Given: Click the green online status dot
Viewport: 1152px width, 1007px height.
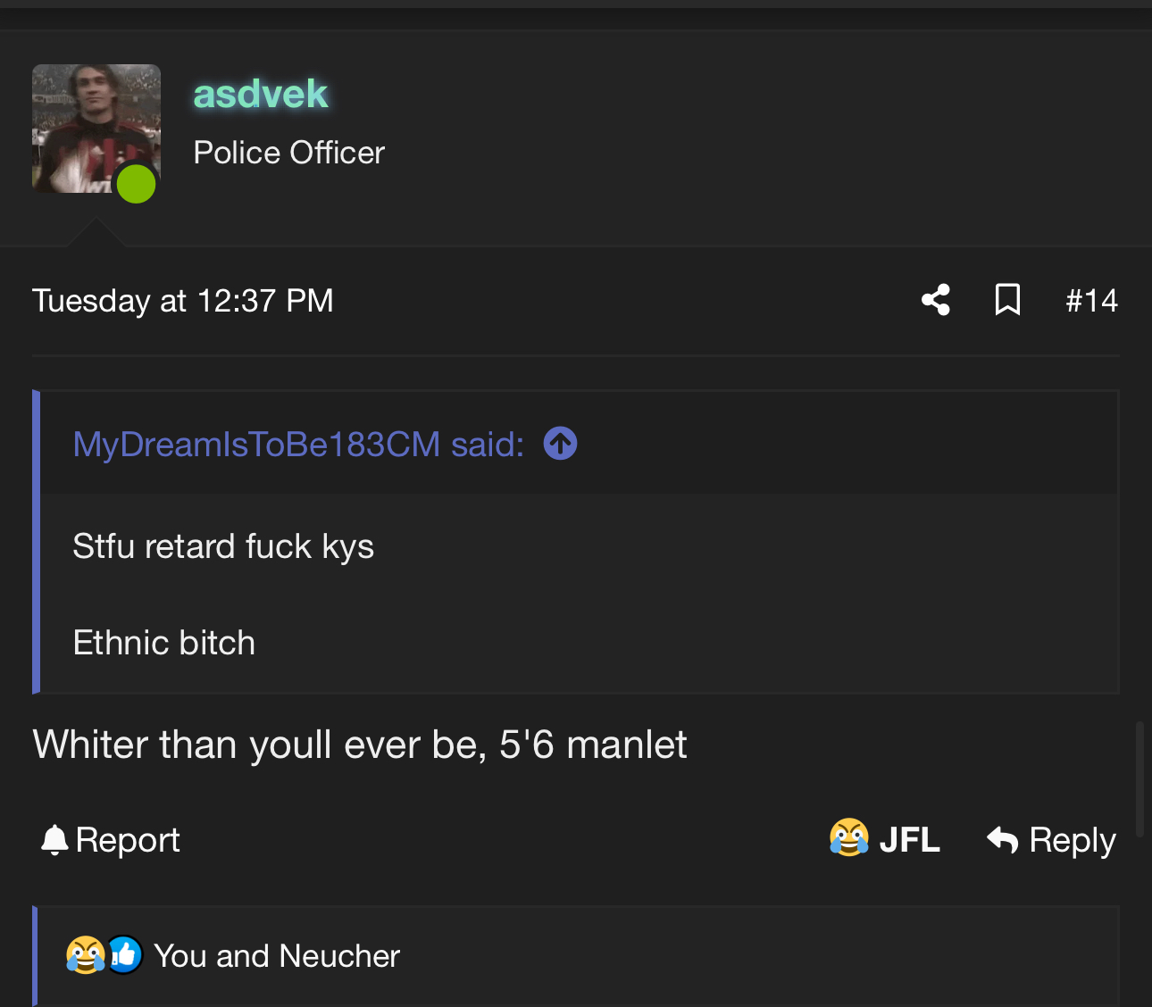Looking at the screenshot, I should (x=137, y=184).
